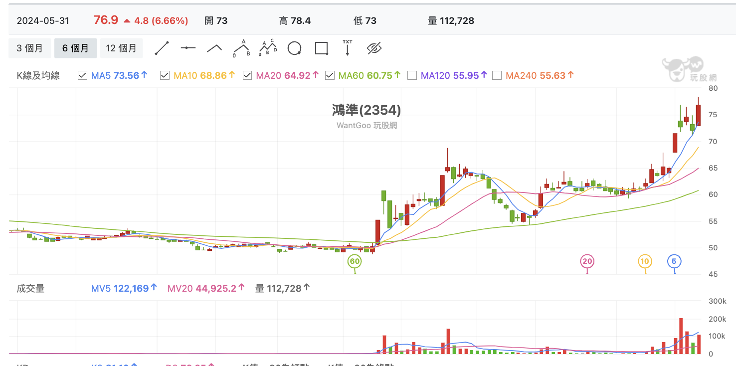Screen dimensions: 736x366
Task: Click the closing price 76.9
Action: [x=106, y=20]
